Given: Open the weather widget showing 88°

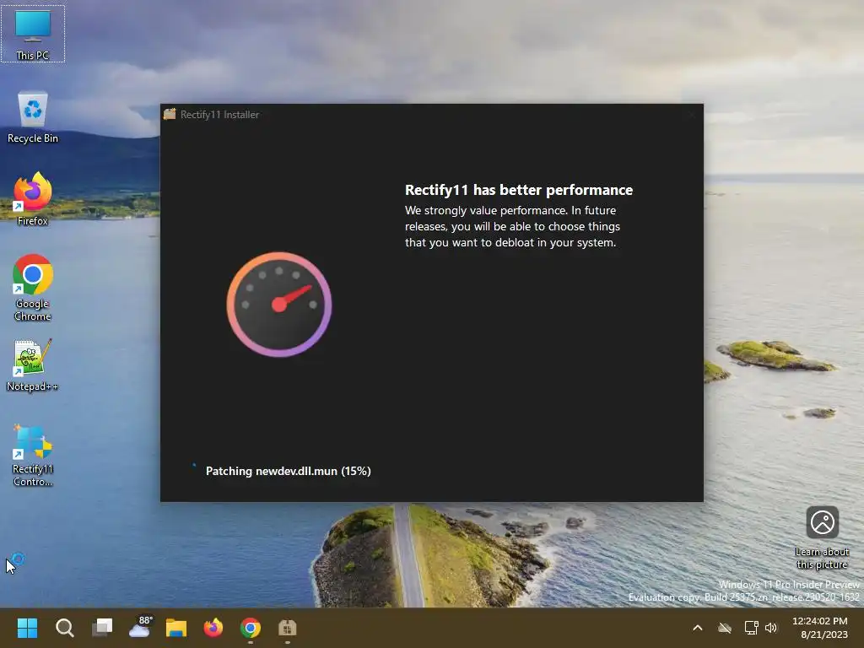Looking at the screenshot, I should tap(140, 627).
